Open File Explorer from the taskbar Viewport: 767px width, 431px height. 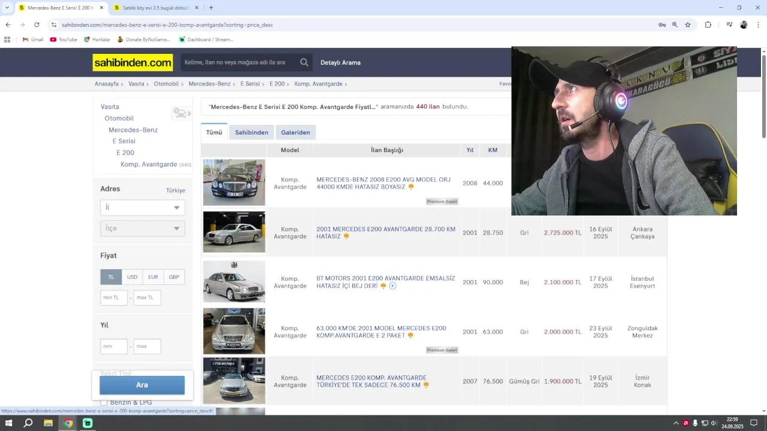(x=48, y=423)
